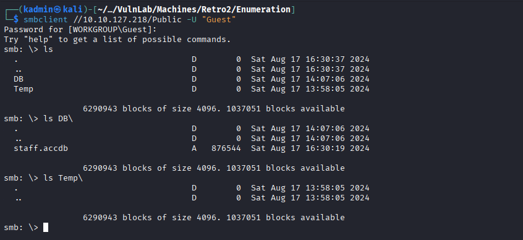Click the "Guest" username argument
Image resolution: width=523 pixels, height=240 pixels.
point(218,20)
